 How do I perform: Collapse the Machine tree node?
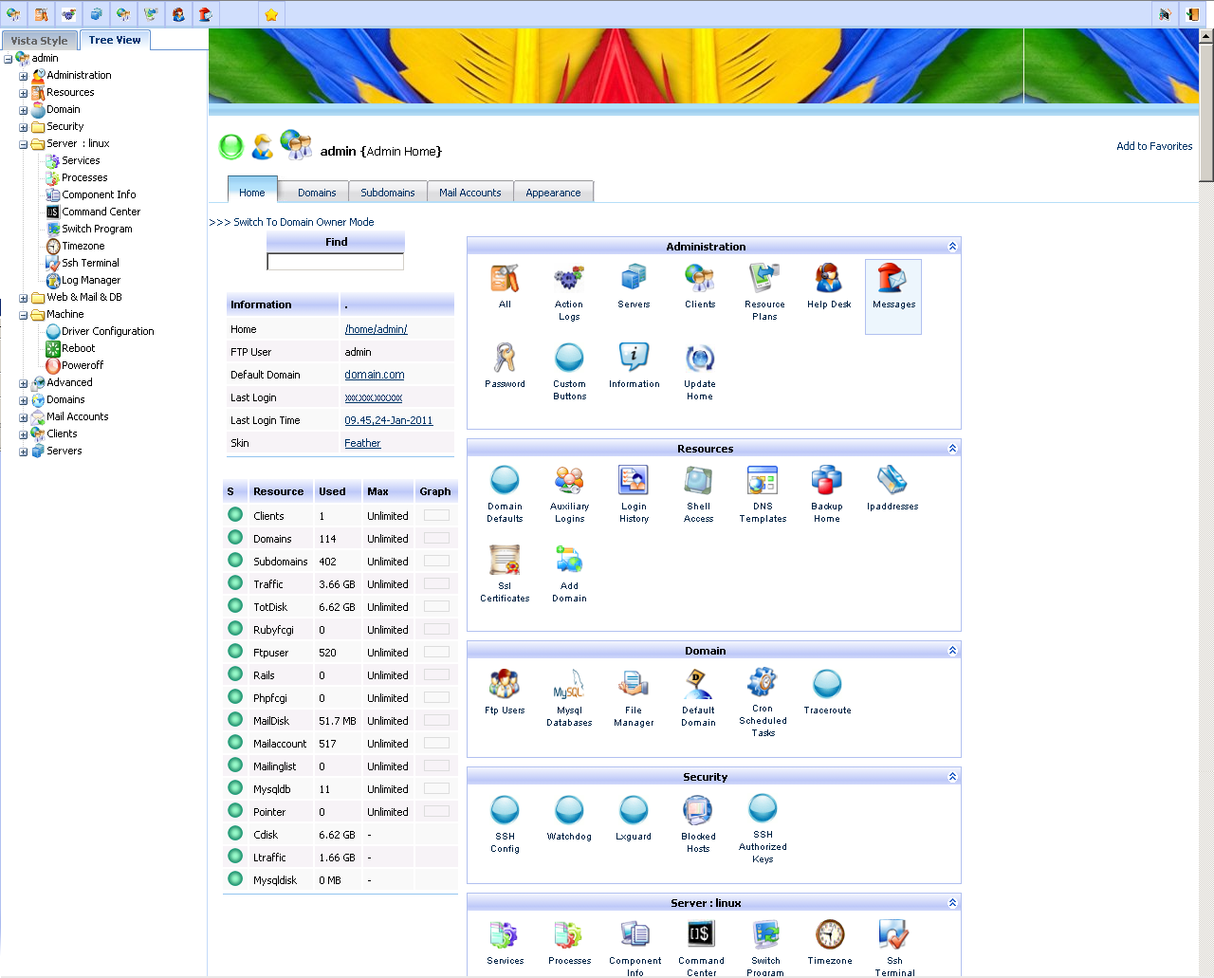pos(24,315)
